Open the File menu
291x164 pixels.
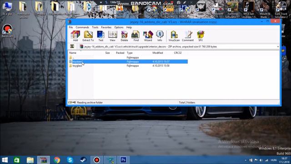click(x=71, y=27)
